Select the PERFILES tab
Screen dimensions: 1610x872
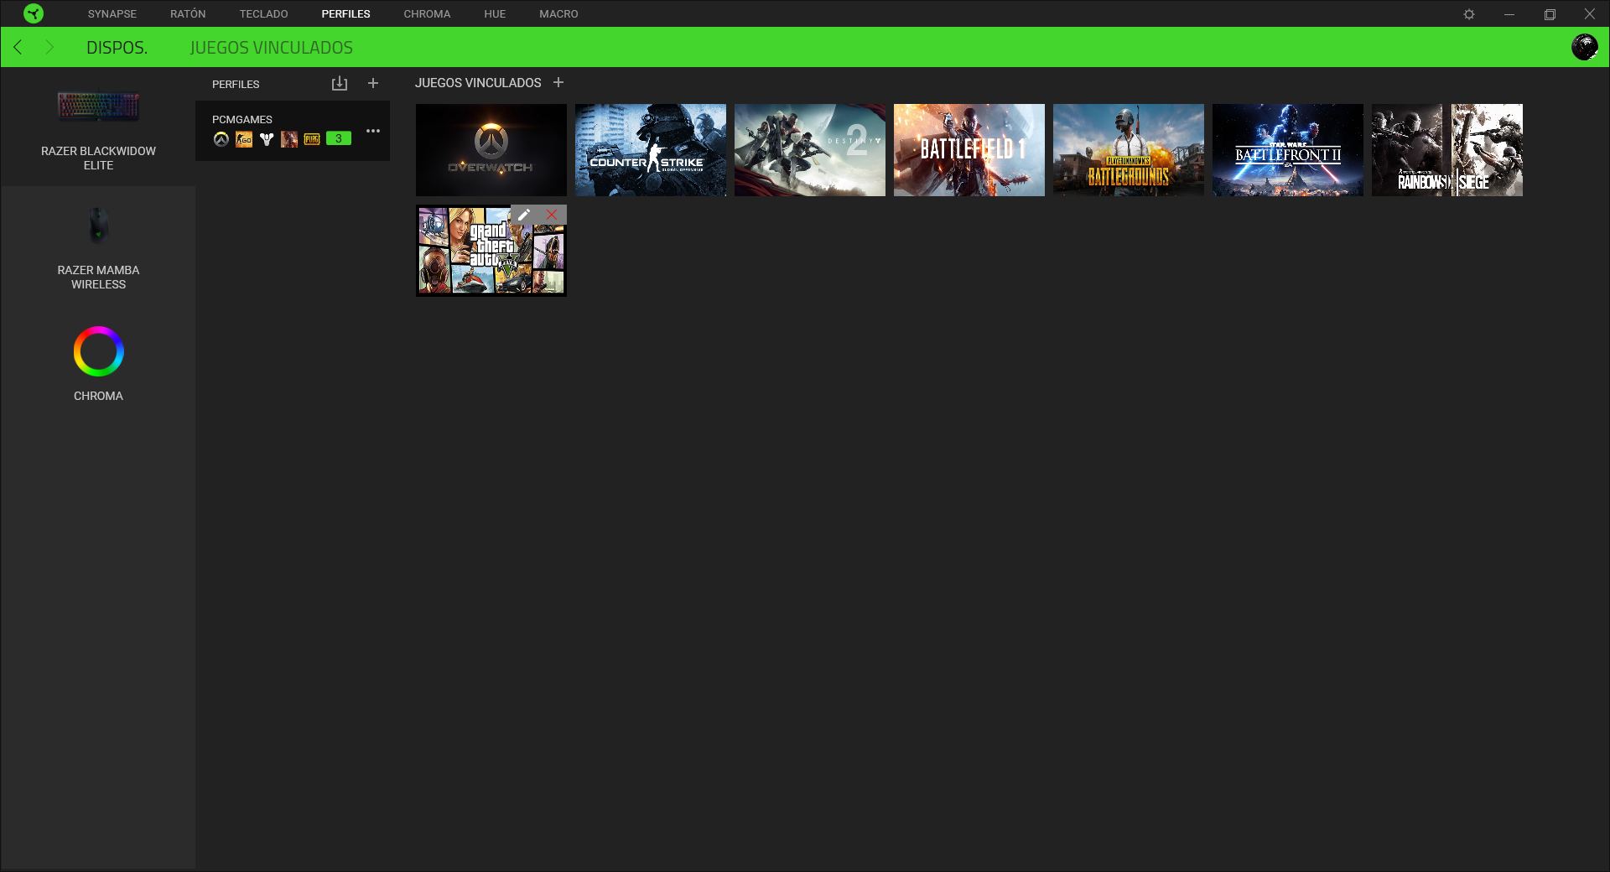point(345,14)
